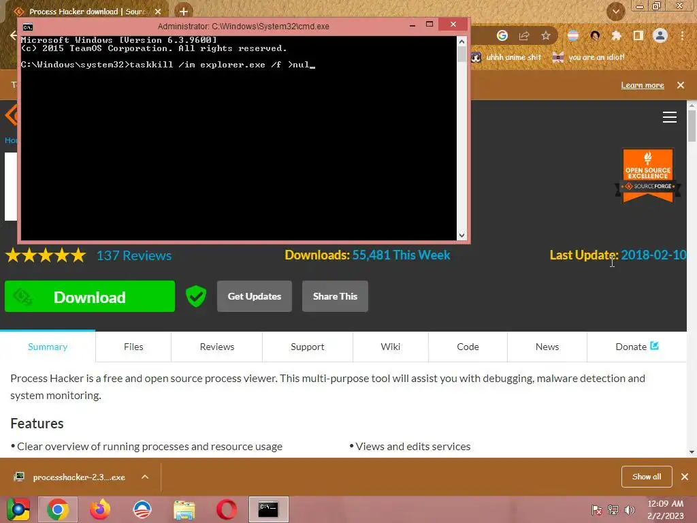The height and width of the screenshot is (523, 697).
Task: Open Chrome from the taskbar
Action: (58, 509)
